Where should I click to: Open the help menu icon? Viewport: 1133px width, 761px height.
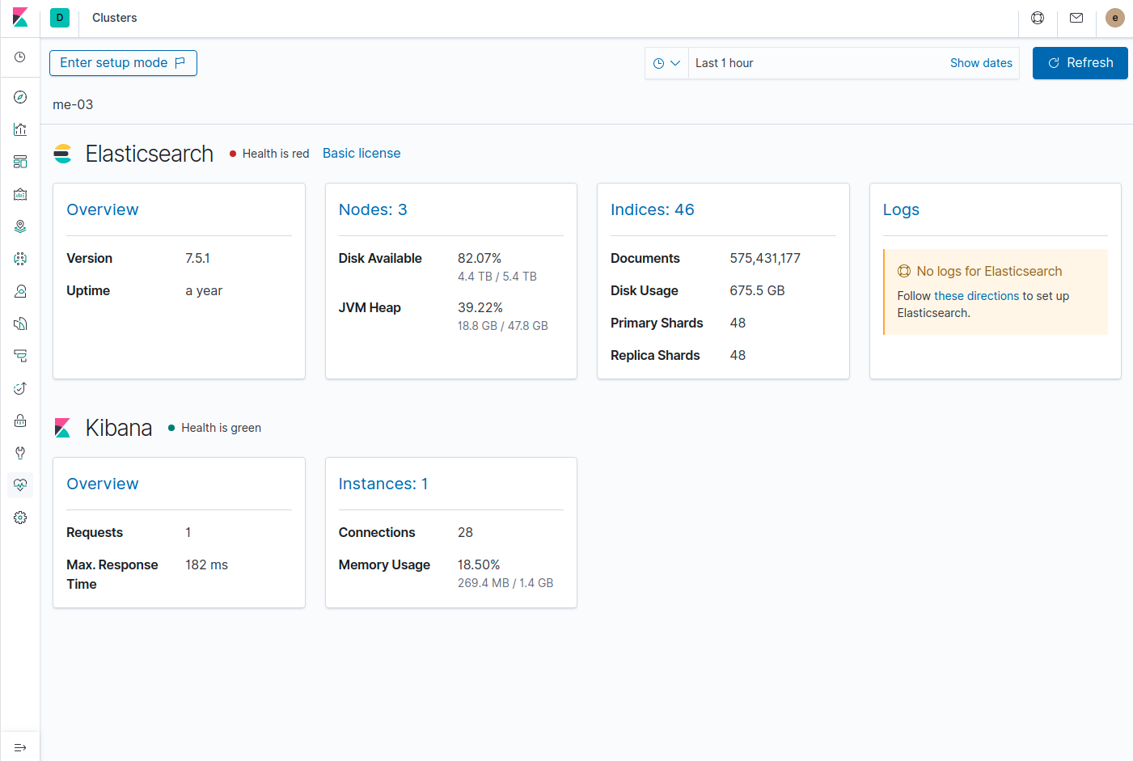click(1038, 18)
